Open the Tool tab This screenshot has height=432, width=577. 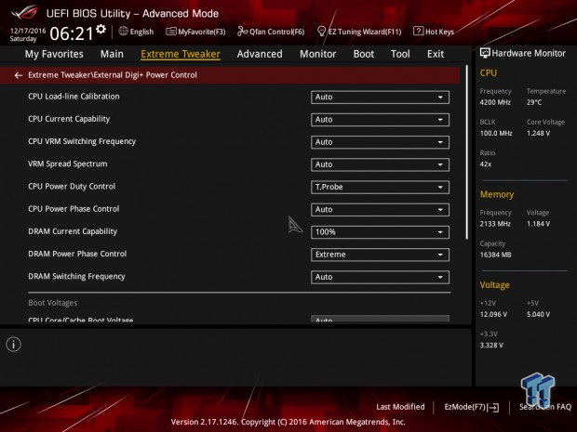pyautogui.click(x=400, y=54)
